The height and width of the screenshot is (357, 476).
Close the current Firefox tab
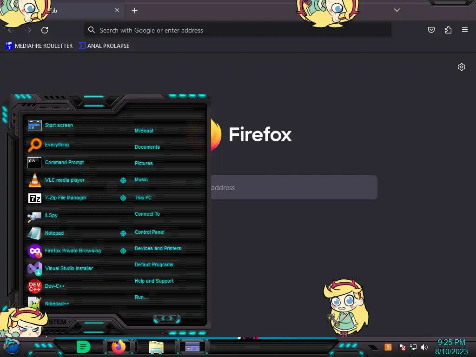click(117, 10)
